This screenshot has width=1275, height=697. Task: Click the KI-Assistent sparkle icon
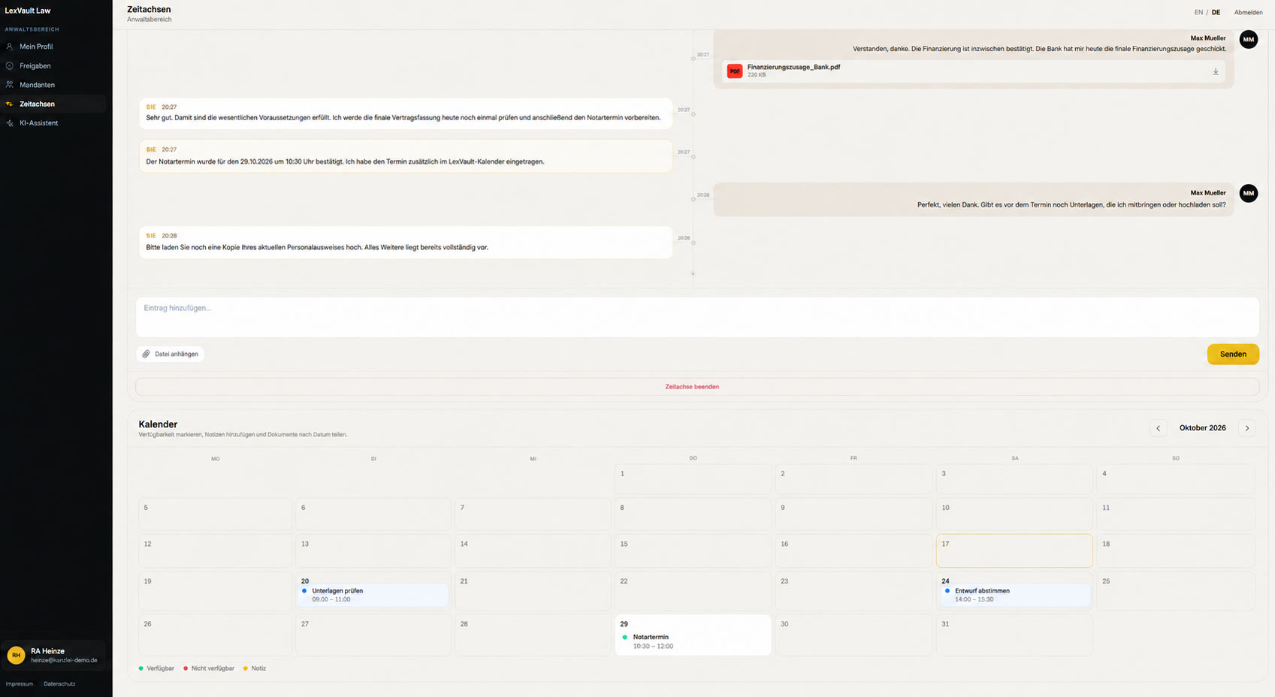pos(10,123)
